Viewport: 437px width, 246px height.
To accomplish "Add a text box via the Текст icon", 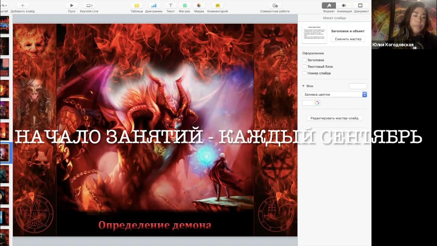I will 171,5.
